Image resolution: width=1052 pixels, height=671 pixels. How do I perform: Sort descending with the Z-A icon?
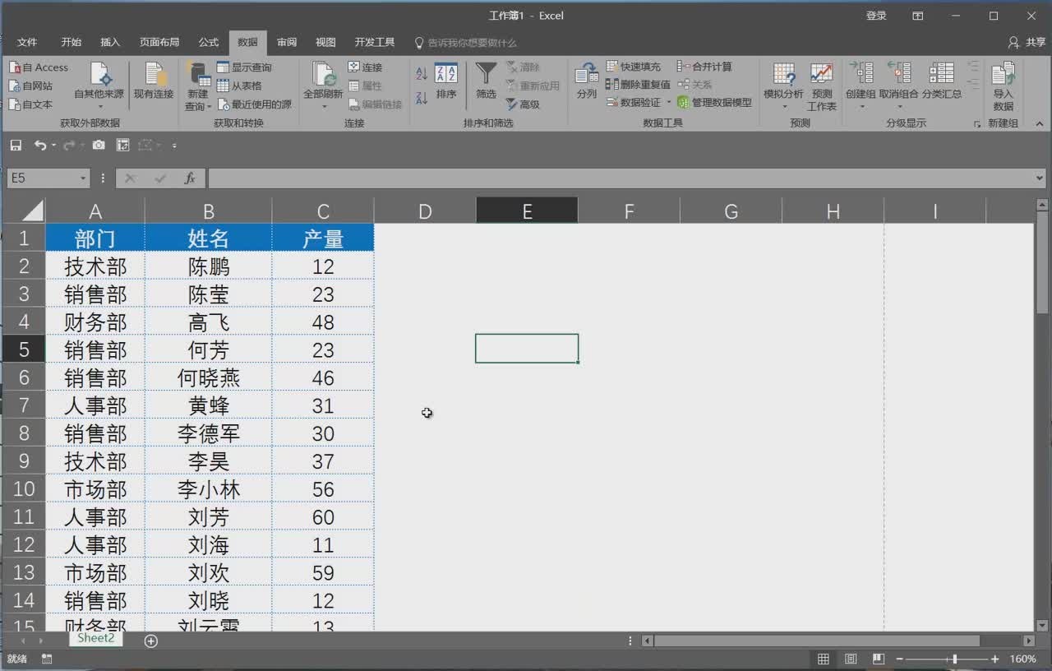point(422,98)
